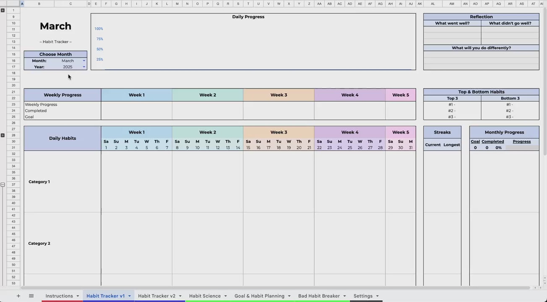
Task: Expand the row group near row 28
Action: click(x=3, y=135)
